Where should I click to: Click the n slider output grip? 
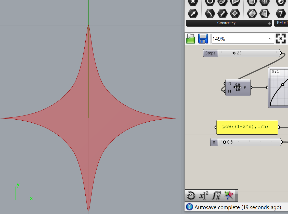click(x=282, y=142)
